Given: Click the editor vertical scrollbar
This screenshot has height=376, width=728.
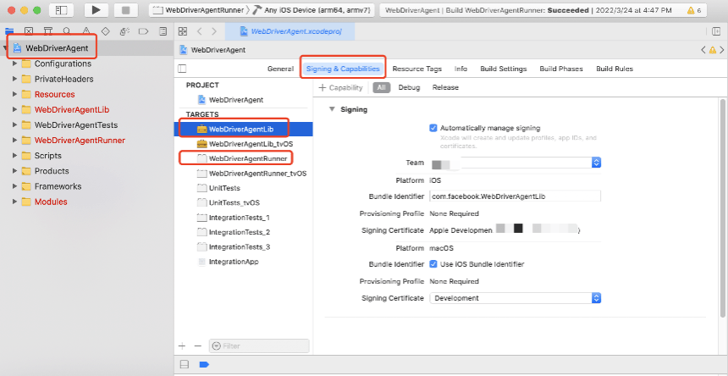Looking at the screenshot, I should point(722,207).
